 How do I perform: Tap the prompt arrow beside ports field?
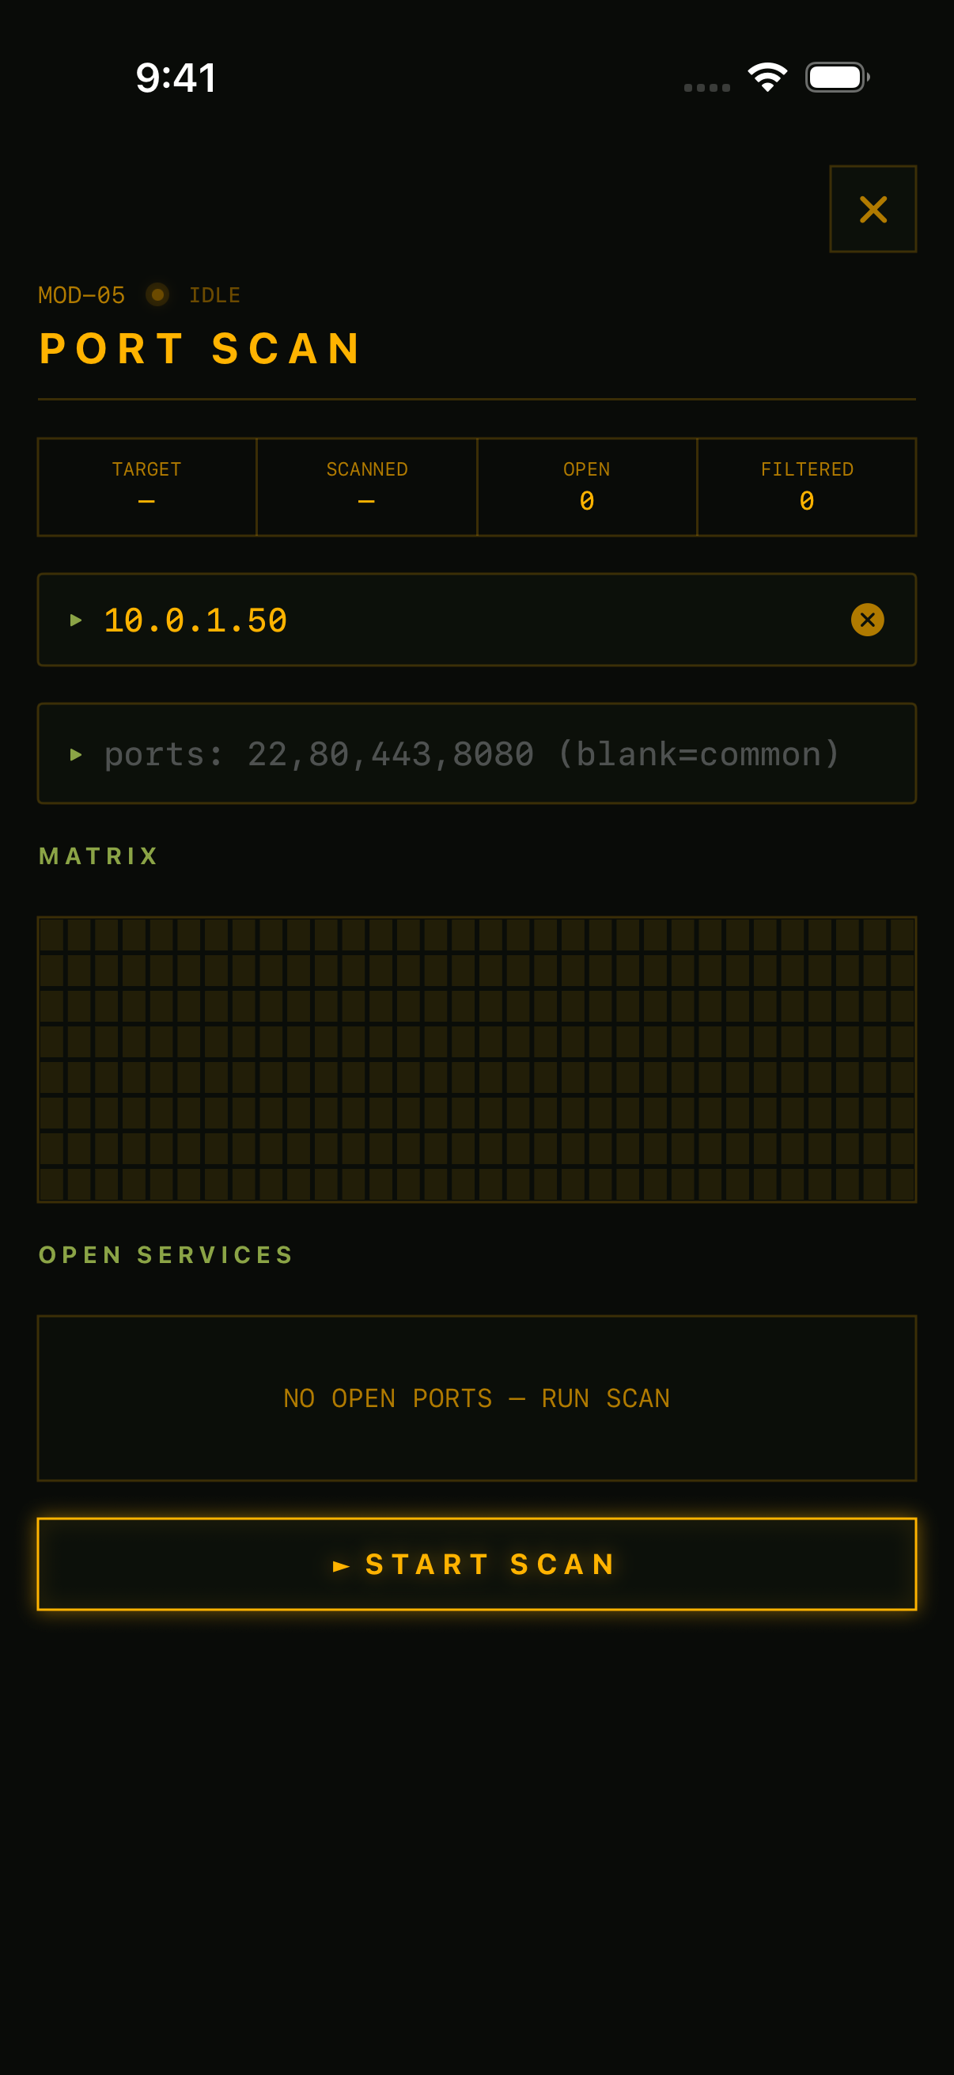click(x=76, y=754)
